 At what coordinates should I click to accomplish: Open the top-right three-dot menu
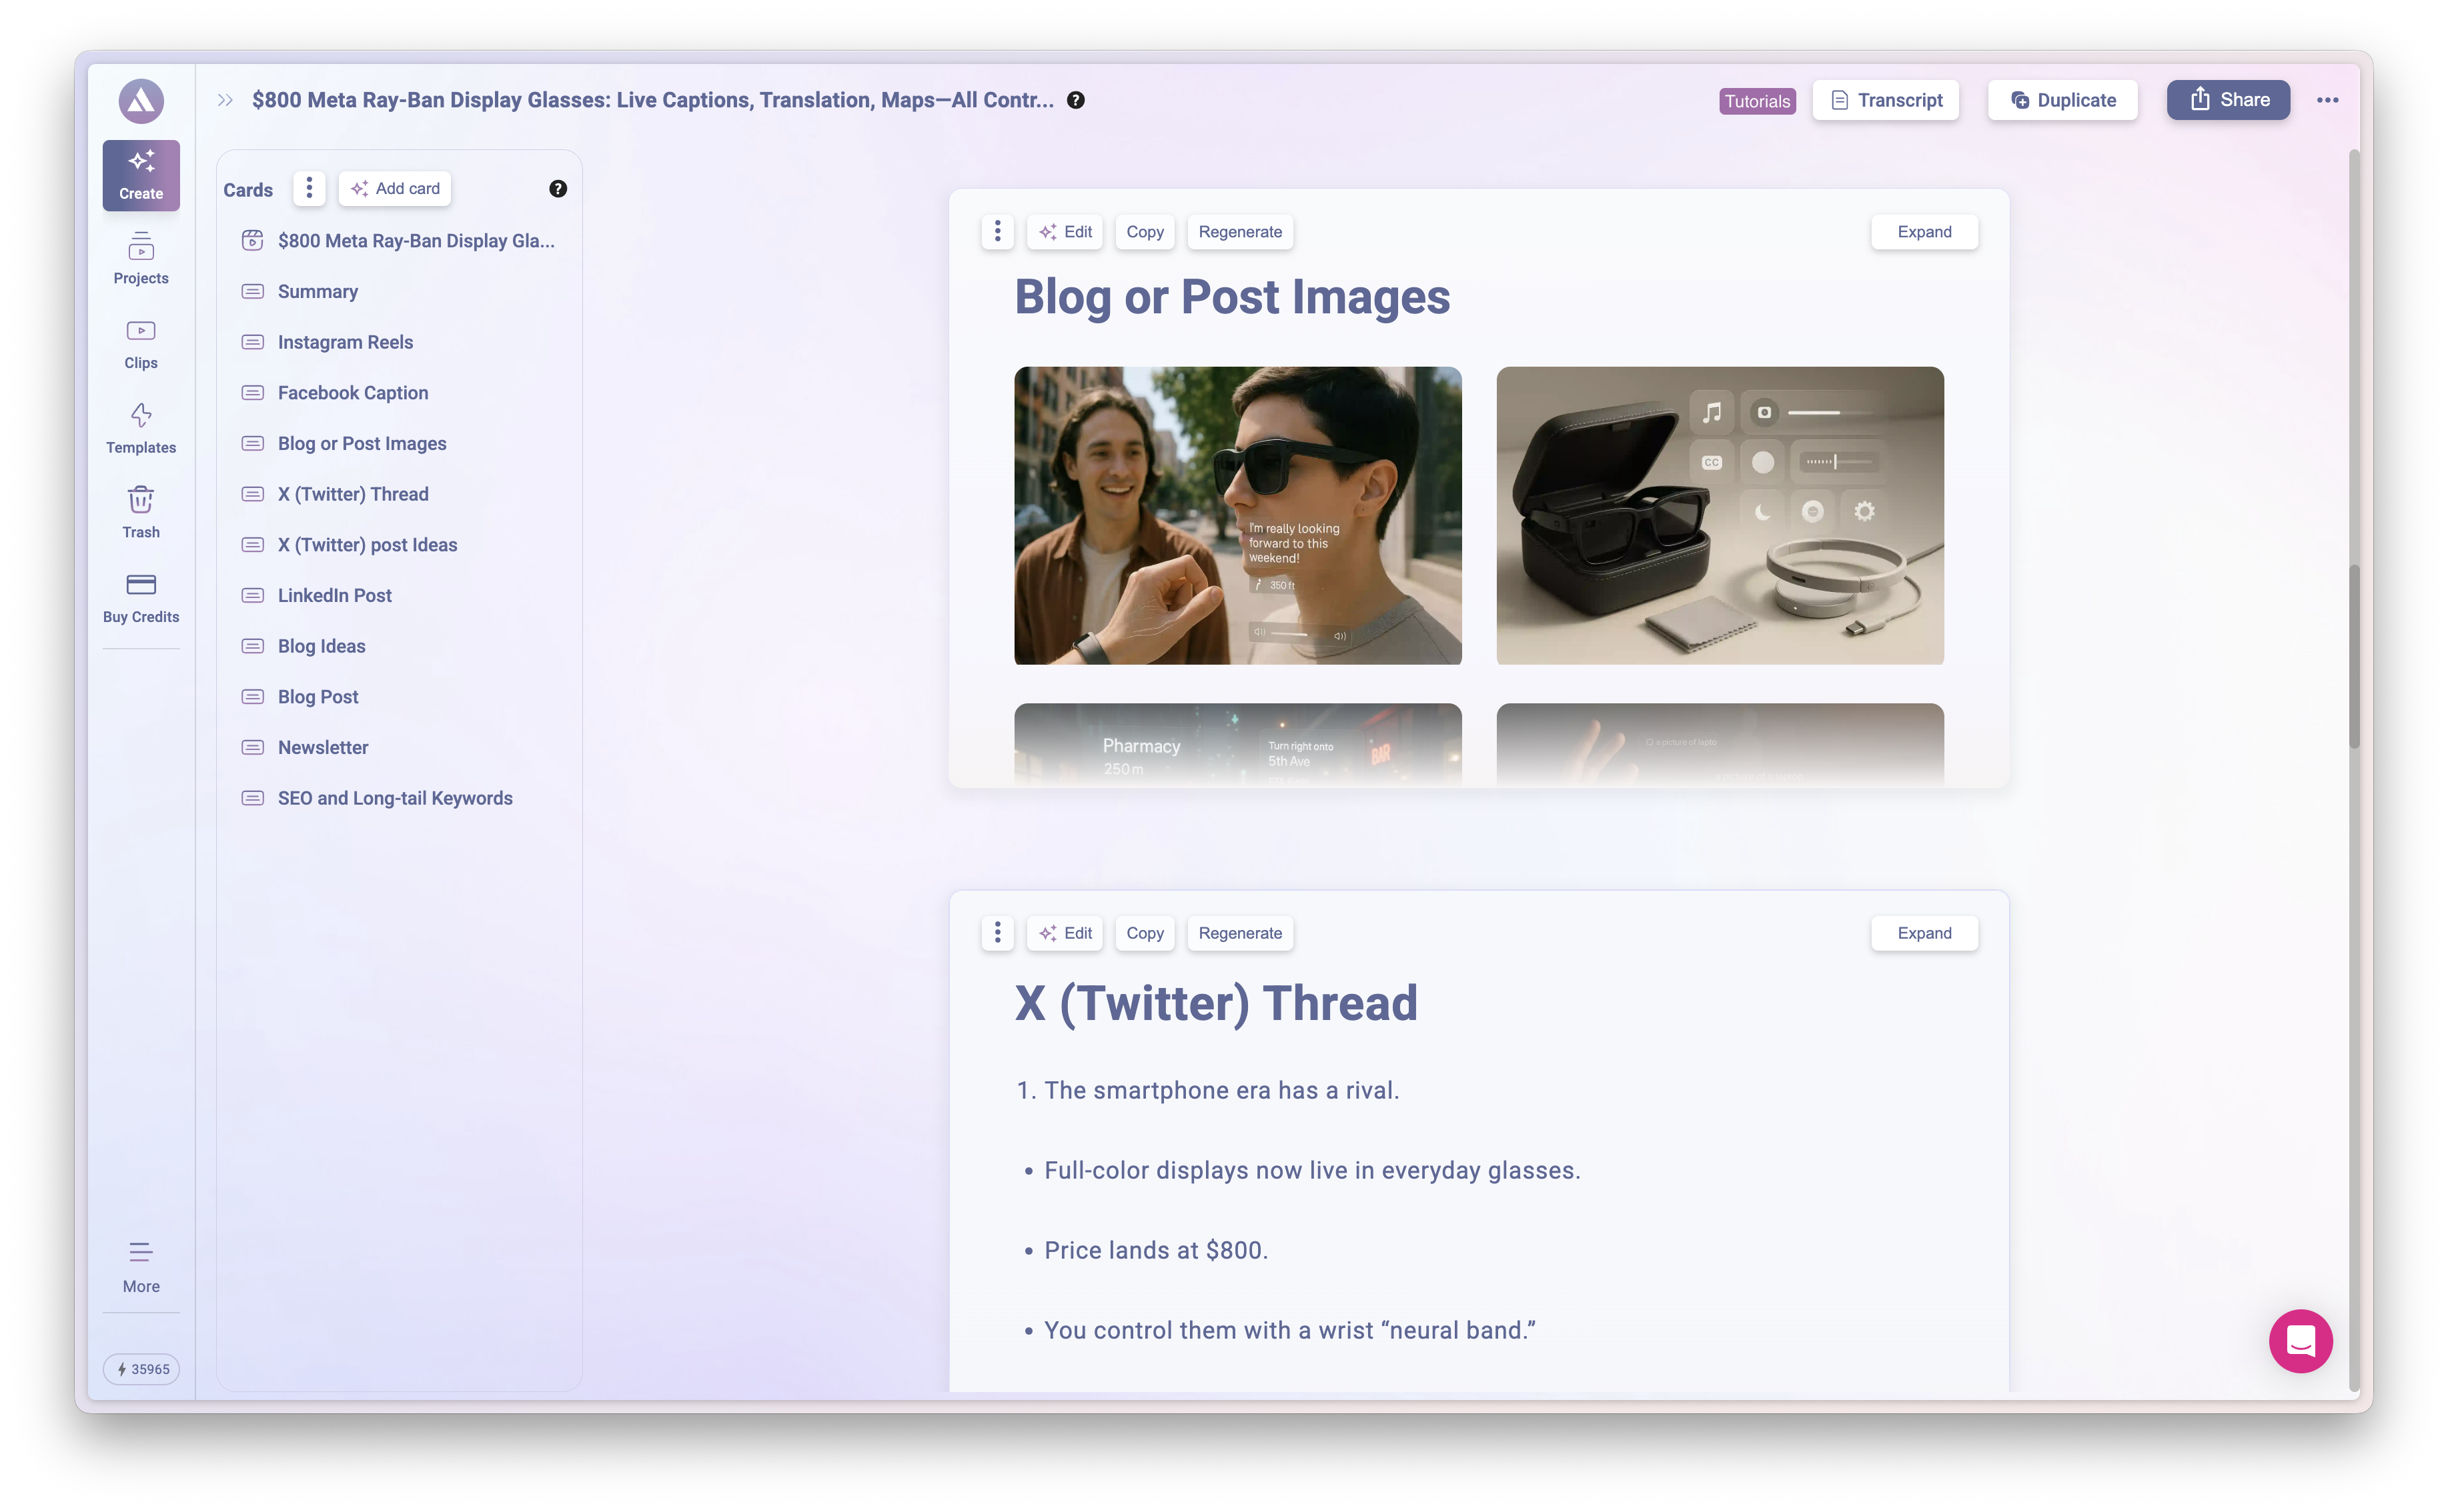[x=2328, y=100]
